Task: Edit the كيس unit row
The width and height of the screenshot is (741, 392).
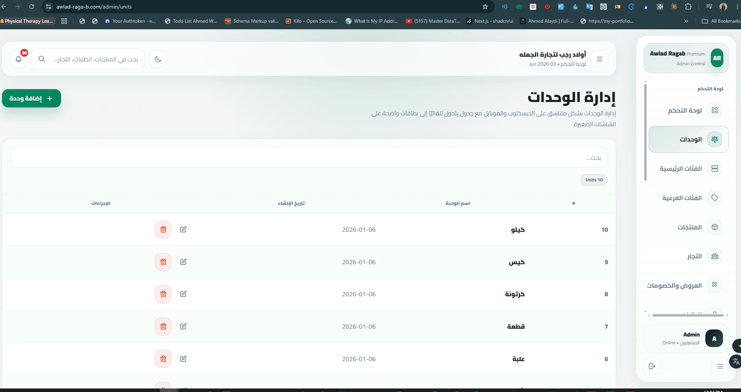Action: (183, 262)
